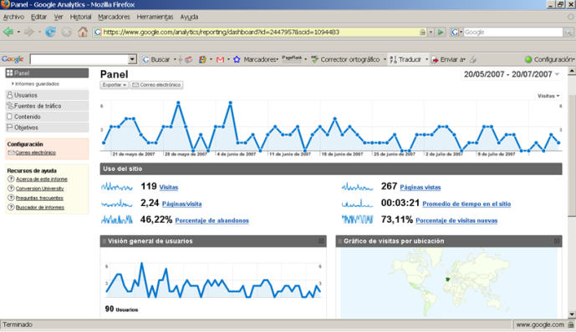Click the Páginas vistas sparkline

(357, 187)
